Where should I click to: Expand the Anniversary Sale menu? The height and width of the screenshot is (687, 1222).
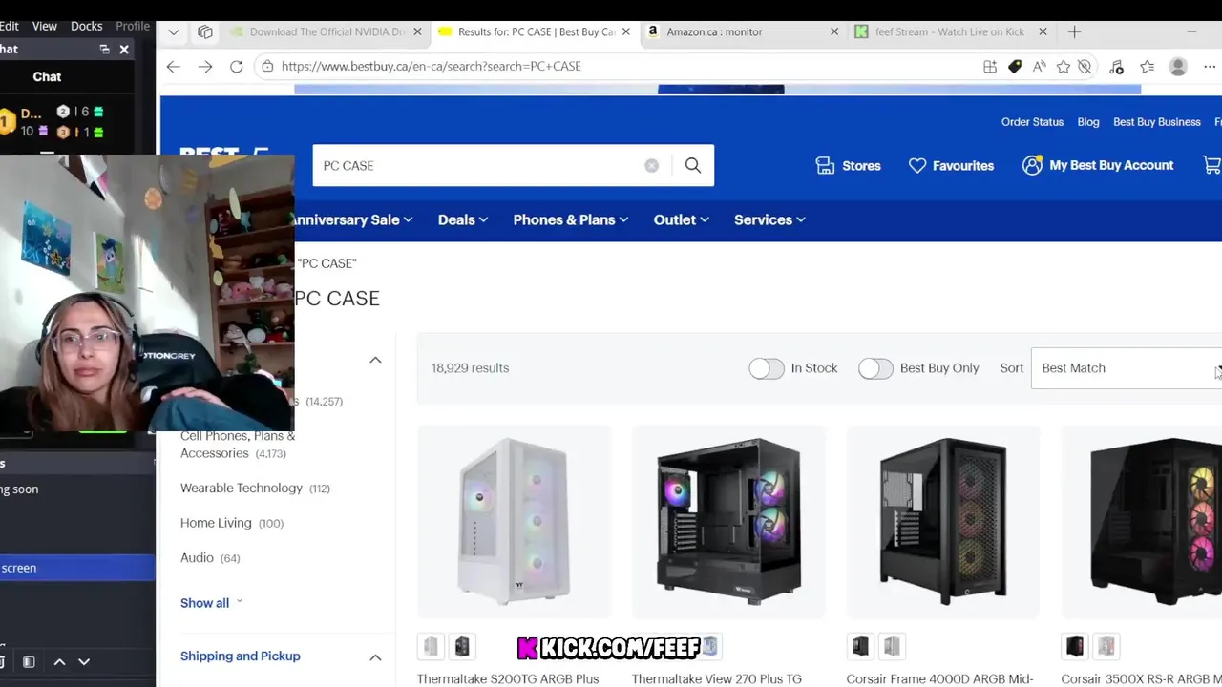point(351,219)
